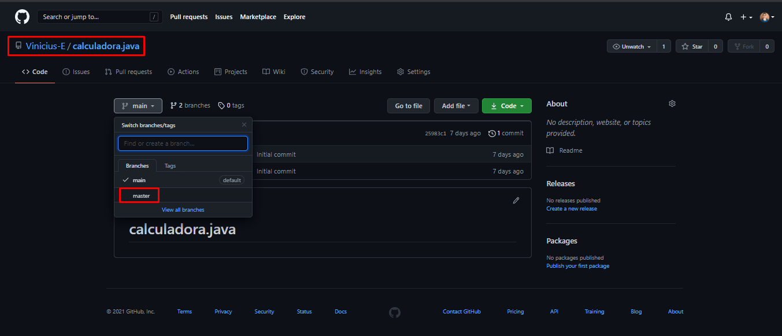Switch to the repository Issues tab
The width and height of the screenshot is (782, 336).
click(x=76, y=72)
